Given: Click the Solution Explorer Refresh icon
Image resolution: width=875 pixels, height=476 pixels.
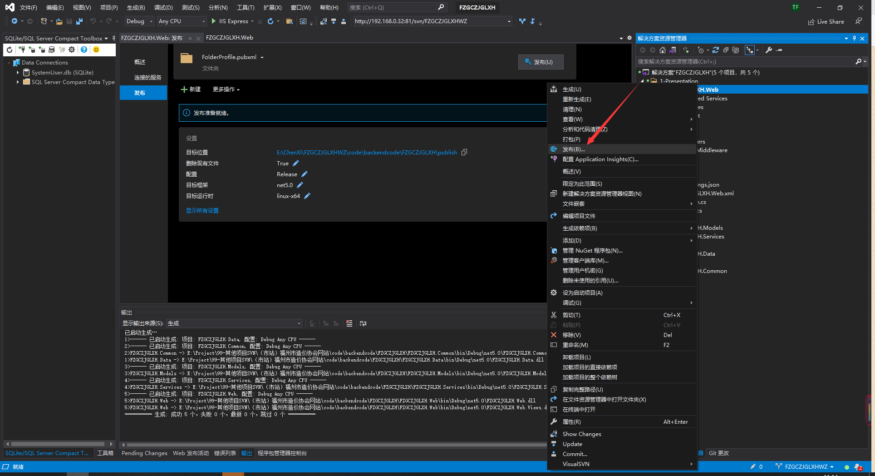Looking at the screenshot, I should (716, 50).
